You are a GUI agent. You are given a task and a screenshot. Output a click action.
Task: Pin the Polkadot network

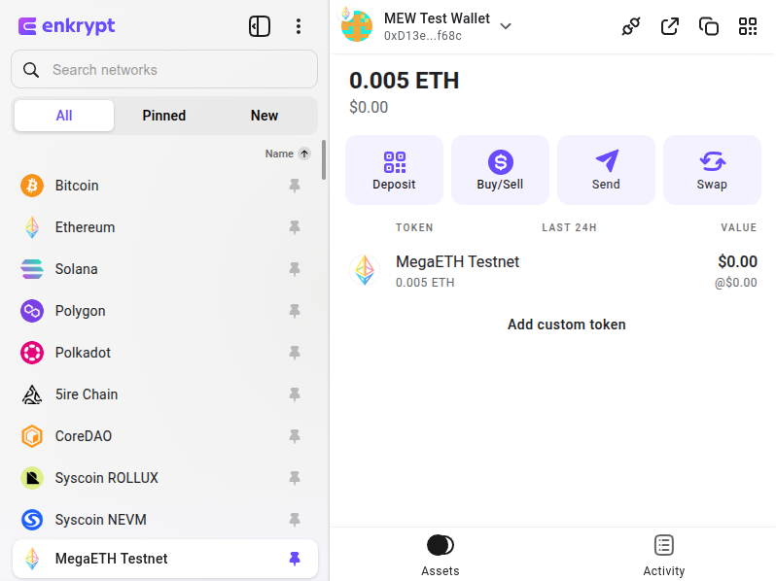click(295, 353)
